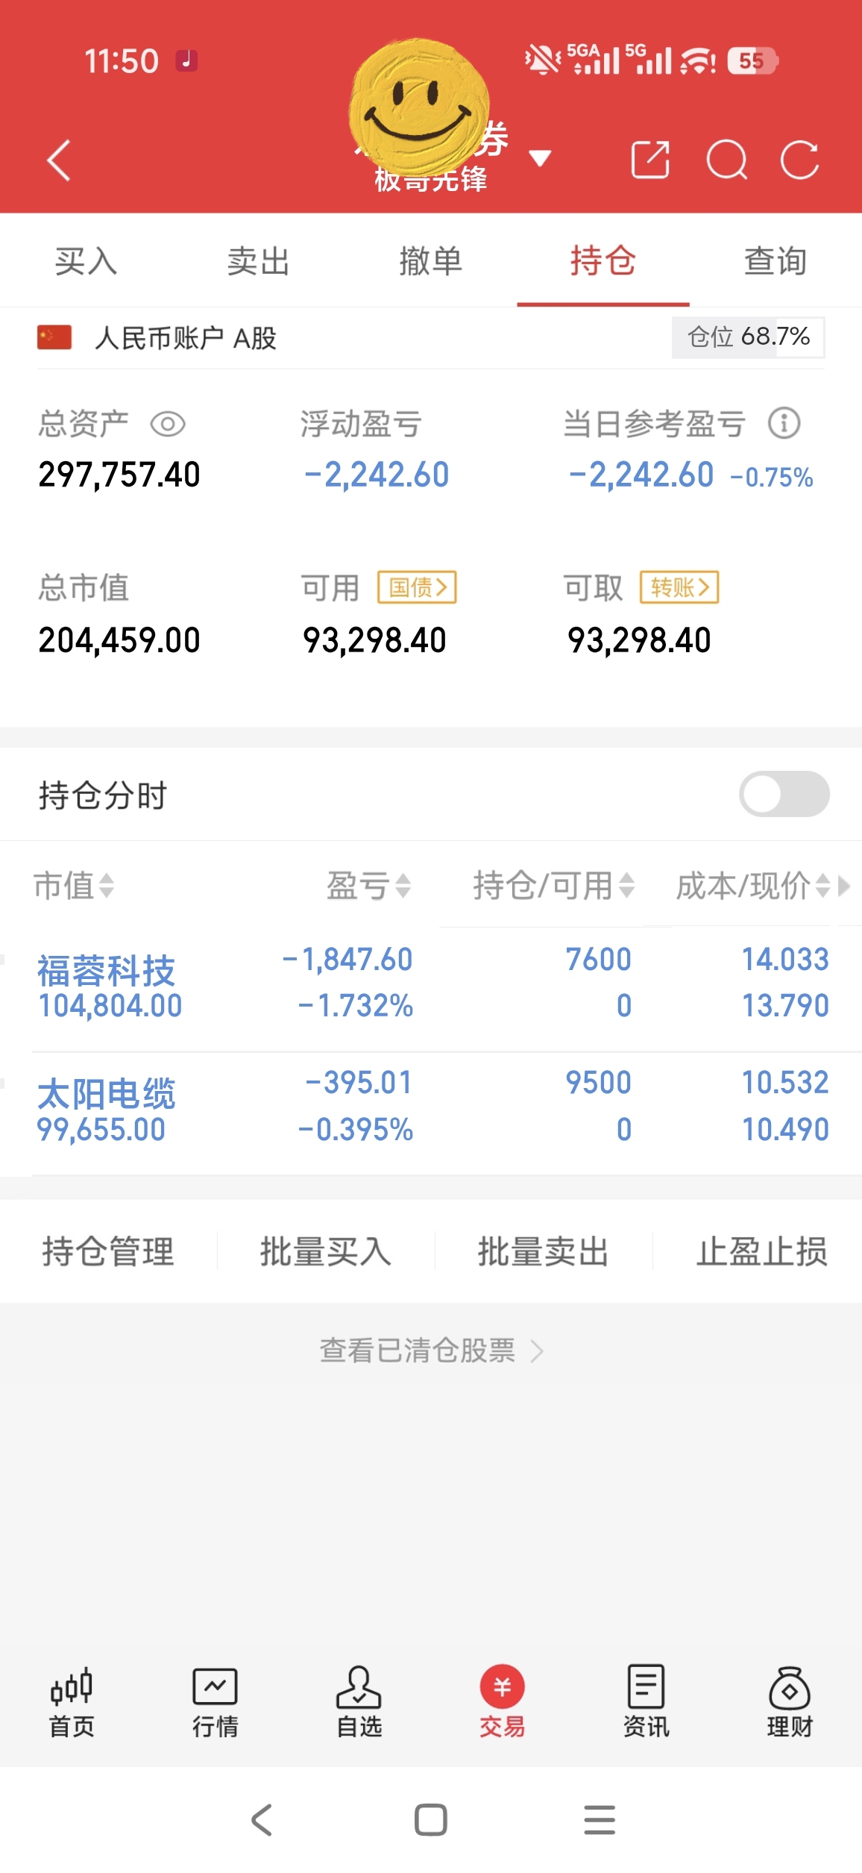Open 自选 watchlist icon

pyautogui.click(x=359, y=1701)
